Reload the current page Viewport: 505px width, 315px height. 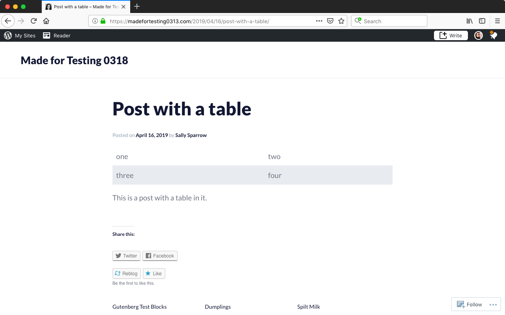pos(33,21)
